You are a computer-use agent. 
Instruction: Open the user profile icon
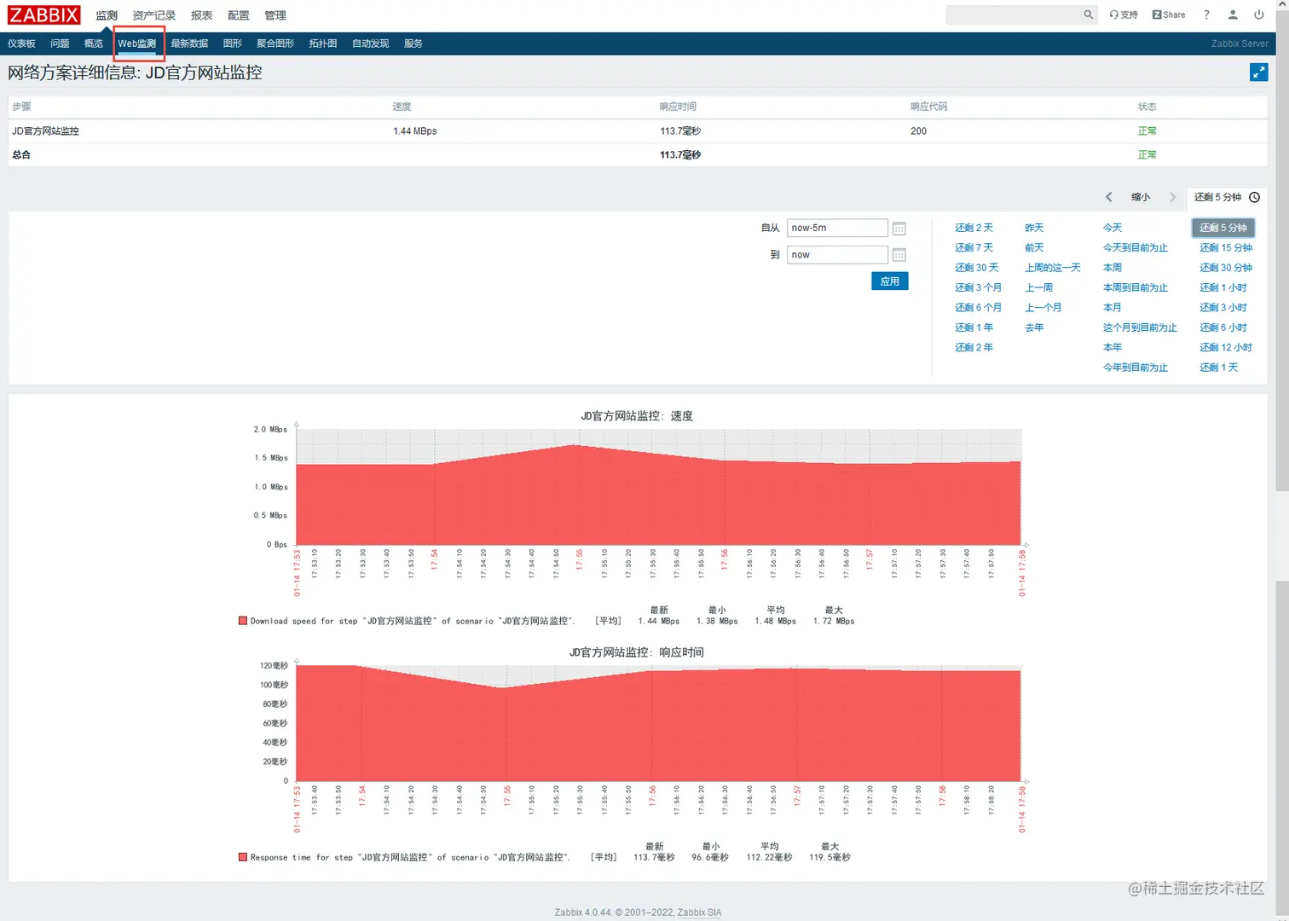pos(1233,14)
